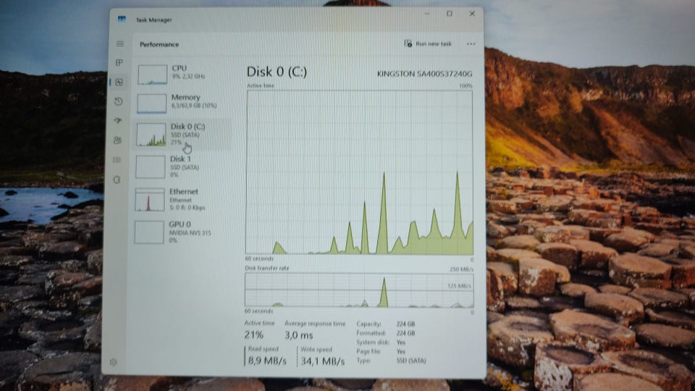
Task: Select CPU in the performance list
Action: click(x=182, y=74)
